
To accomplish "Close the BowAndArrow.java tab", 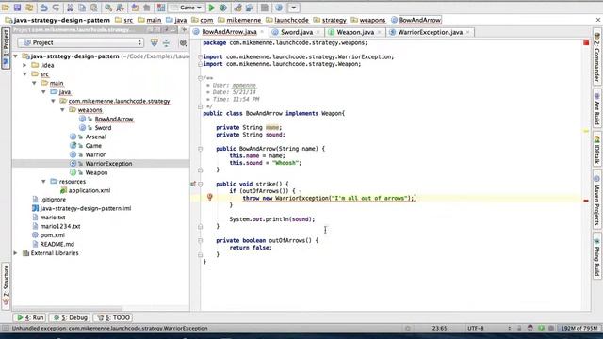I will [x=262, y=32].
